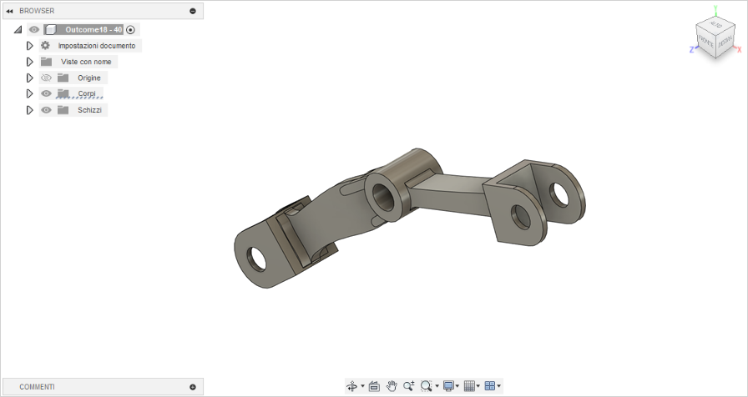This screenshot has width=748, height=397.
Task: Click the activate radio button beside Outcome18 - 40
Action: 131,29
